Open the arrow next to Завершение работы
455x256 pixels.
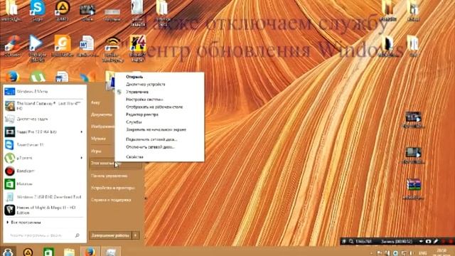[x=136, y=235]
